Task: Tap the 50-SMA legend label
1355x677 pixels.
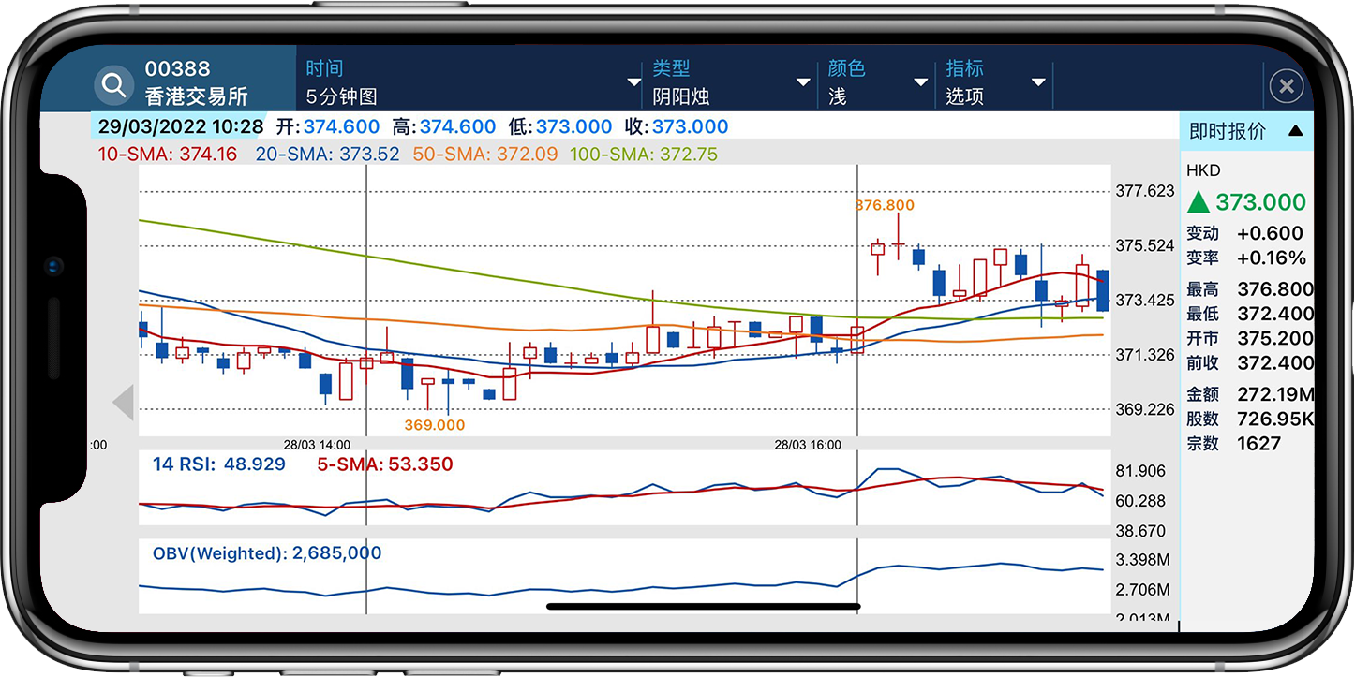Action: (x=484, y=154)
